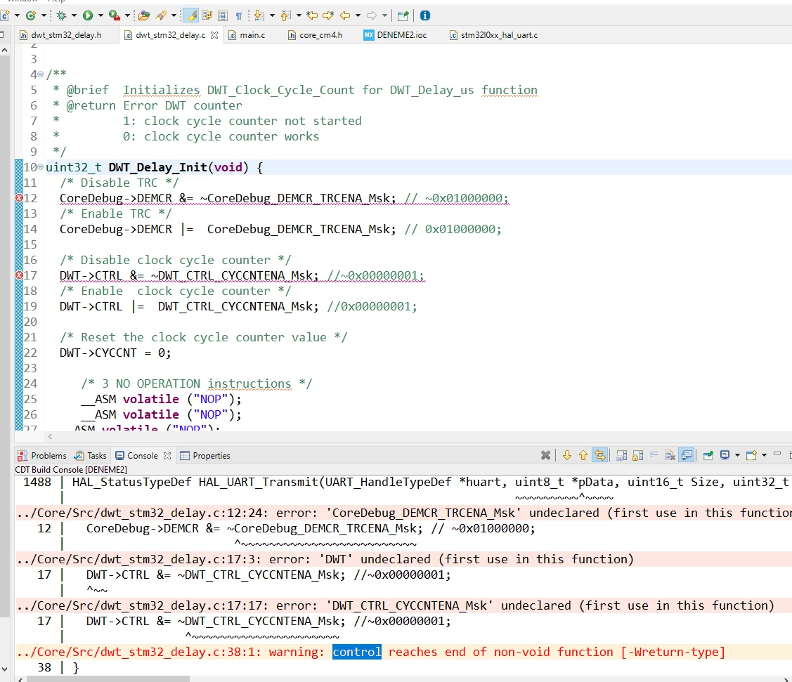Open the Debug dropdown arrow
The image size is (792, 682).
tap(74, 15)
